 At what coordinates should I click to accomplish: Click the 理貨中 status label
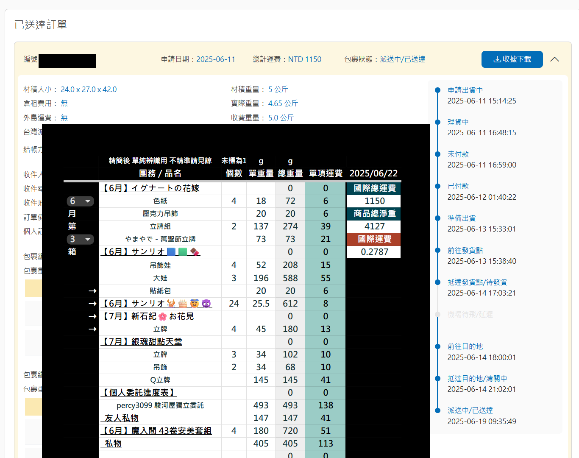[x=458, y=122]
